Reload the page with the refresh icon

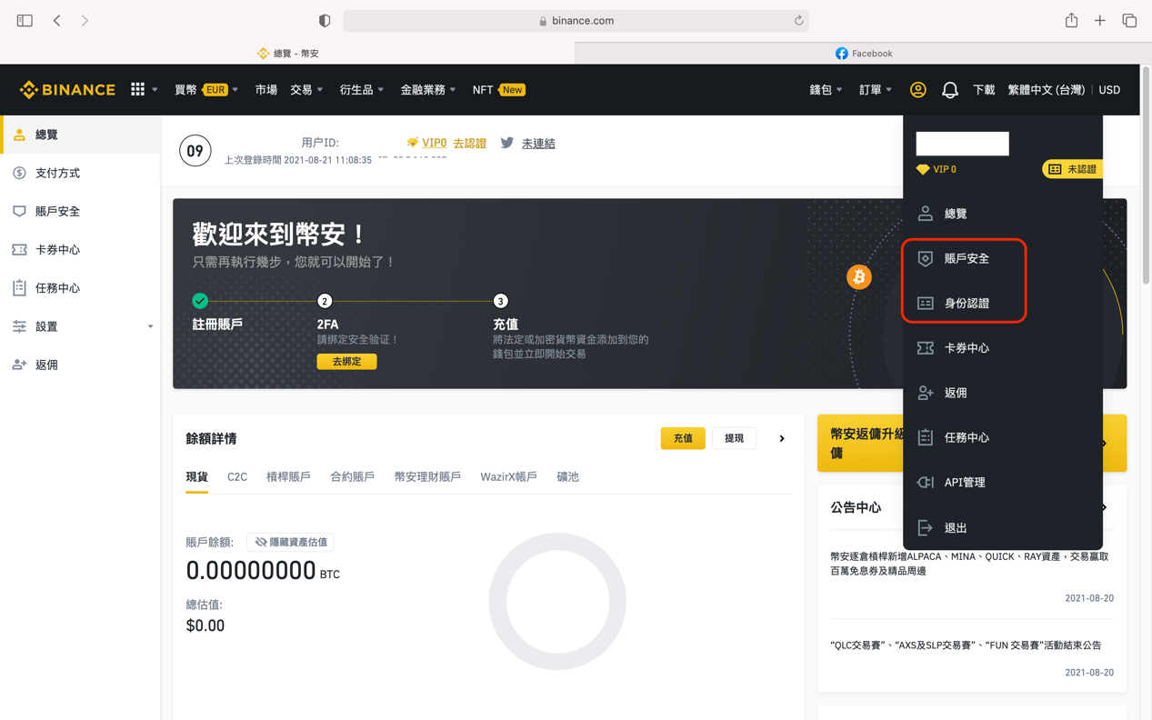tap(799, 20)
